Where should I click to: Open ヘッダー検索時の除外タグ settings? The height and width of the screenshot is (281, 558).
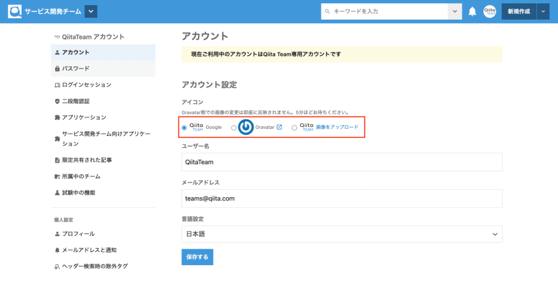click(x=103, y=266)
